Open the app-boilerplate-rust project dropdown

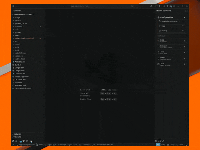(x=171, y=21)
